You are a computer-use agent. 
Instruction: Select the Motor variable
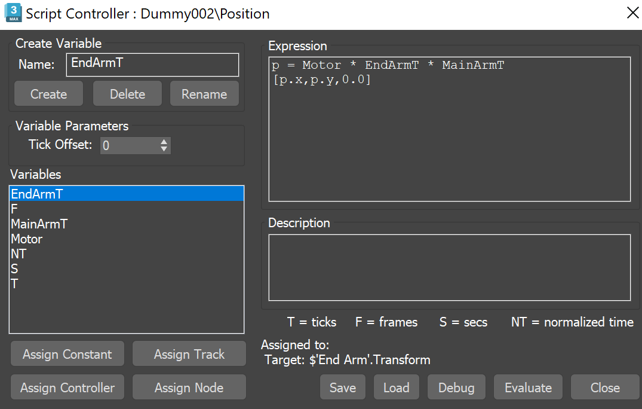coord(26,239)
